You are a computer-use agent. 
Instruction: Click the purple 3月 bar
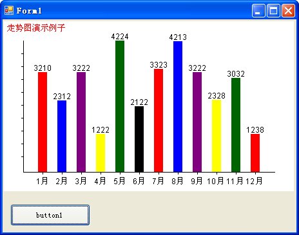[81, 122]
